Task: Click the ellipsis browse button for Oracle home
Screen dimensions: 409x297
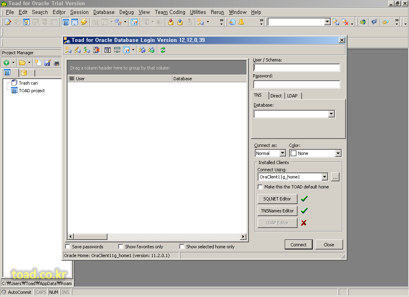Action: coord(335,177)
